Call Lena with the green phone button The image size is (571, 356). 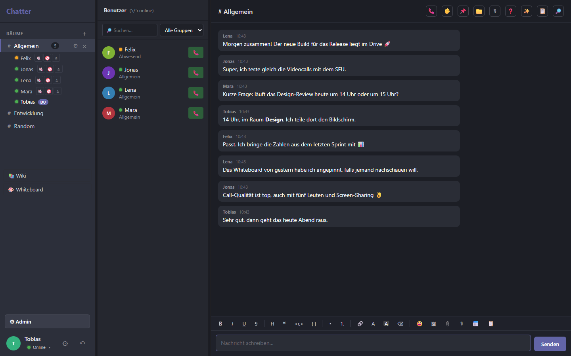coord(196,93)
